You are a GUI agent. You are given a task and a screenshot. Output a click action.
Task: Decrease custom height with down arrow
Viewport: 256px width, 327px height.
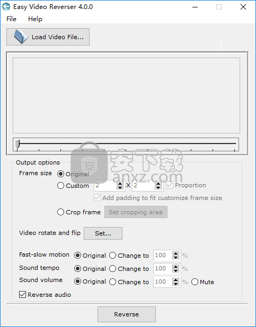click(158, 188)
